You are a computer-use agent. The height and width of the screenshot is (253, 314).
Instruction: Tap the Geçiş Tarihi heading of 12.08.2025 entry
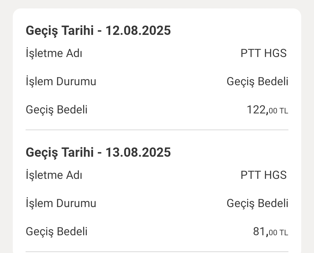pos(60,31)
